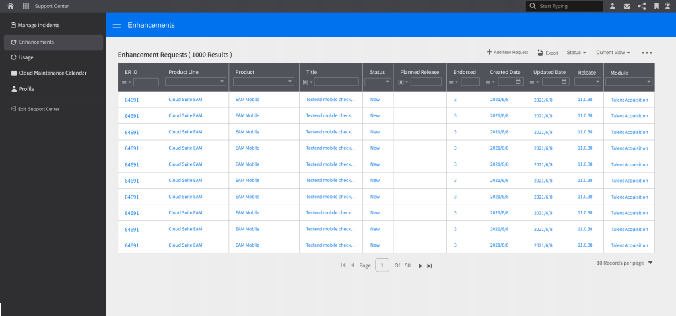Jump to the first page arrow
676x316 pixels.
click(x=343, y=265)
